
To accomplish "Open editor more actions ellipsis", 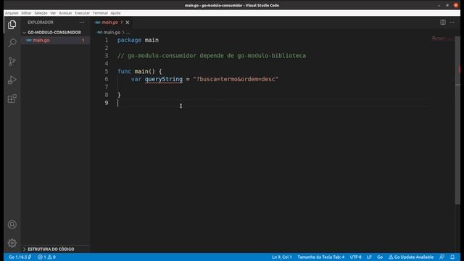I will (452, 22).
